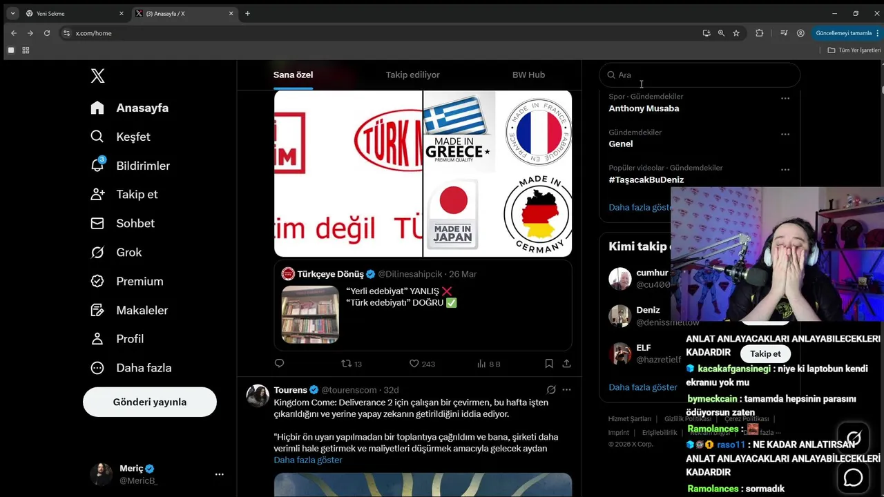This screenshot has height=497, width=884.
Task: Open the floating chat messages button
Action: pos(854,477)
